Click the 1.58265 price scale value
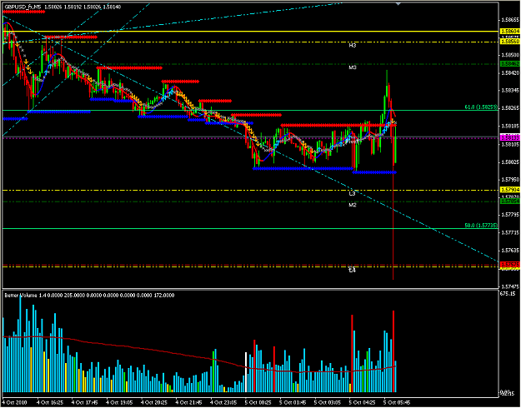This screenshot has width=521, height=408. point(510,108)
